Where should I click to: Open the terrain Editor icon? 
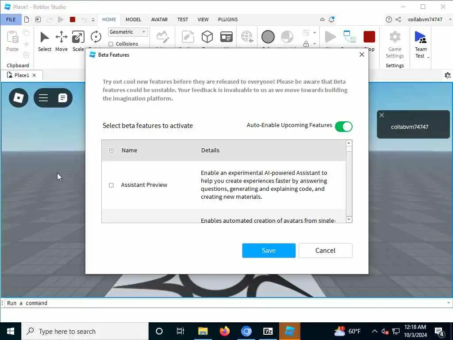[x=162, y=37]
